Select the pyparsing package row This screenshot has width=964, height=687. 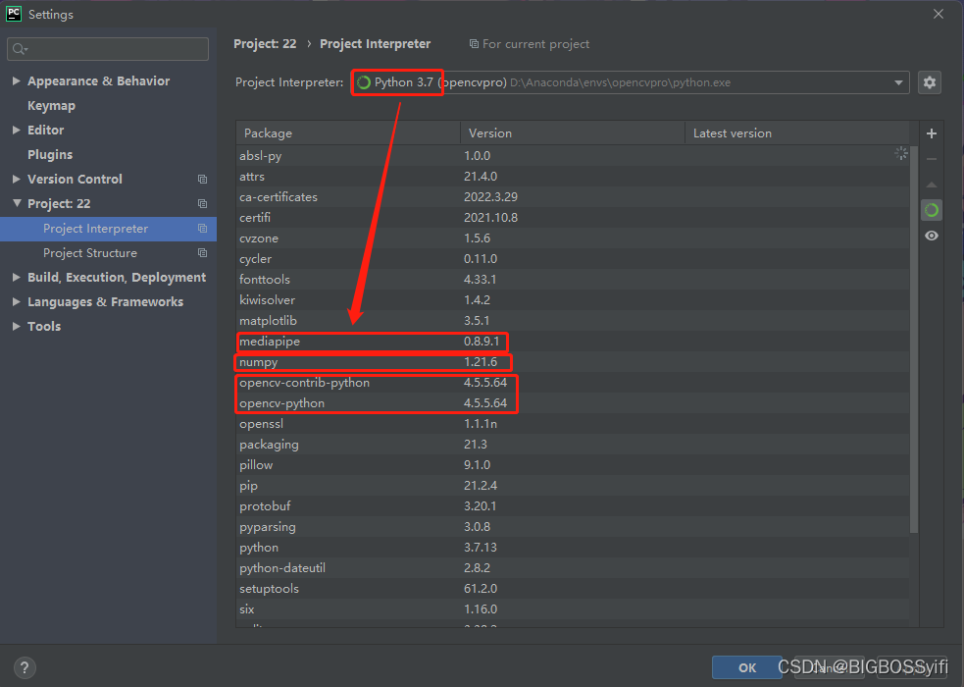point(573,526)
